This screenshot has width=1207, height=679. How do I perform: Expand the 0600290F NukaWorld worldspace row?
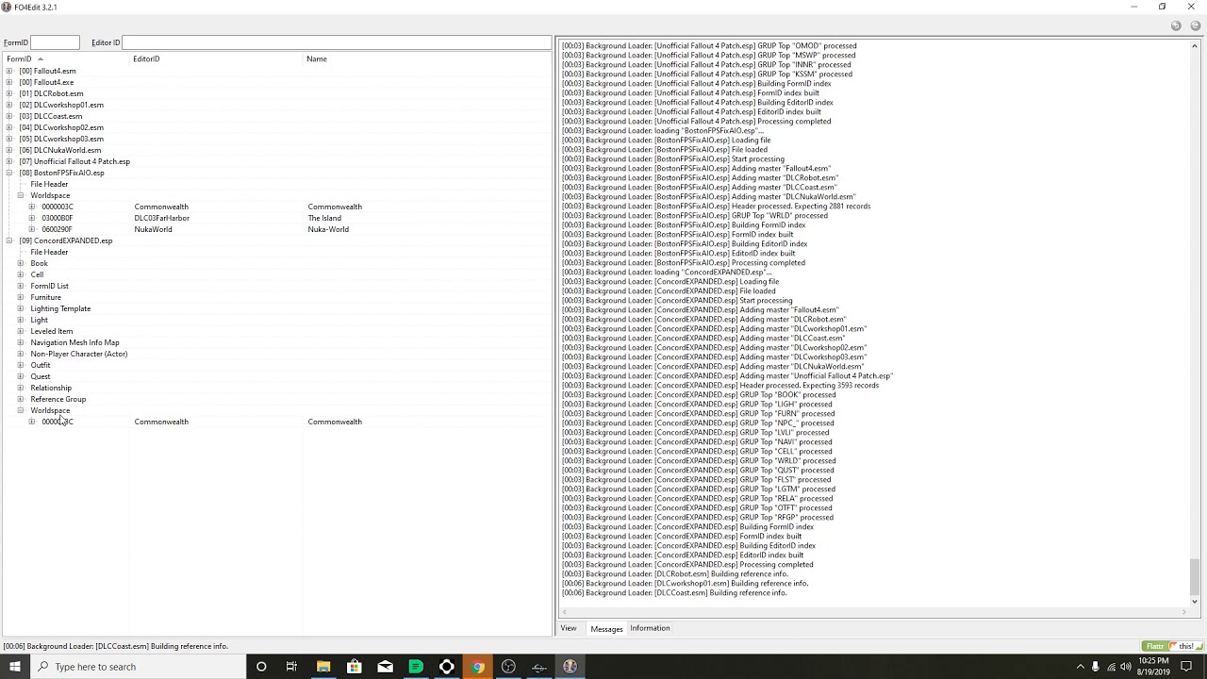32,229
